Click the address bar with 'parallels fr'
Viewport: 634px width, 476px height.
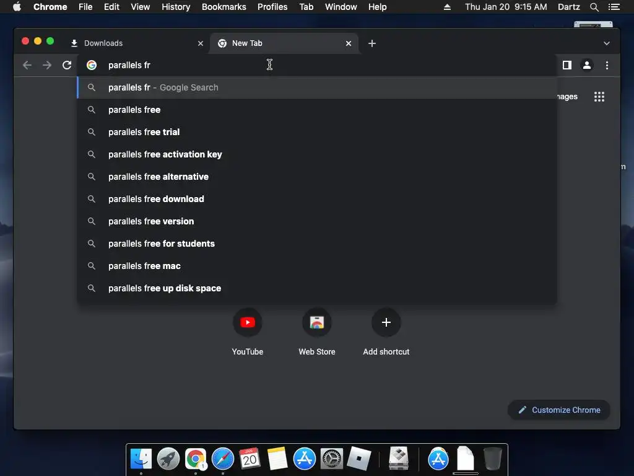coord(318,65)
